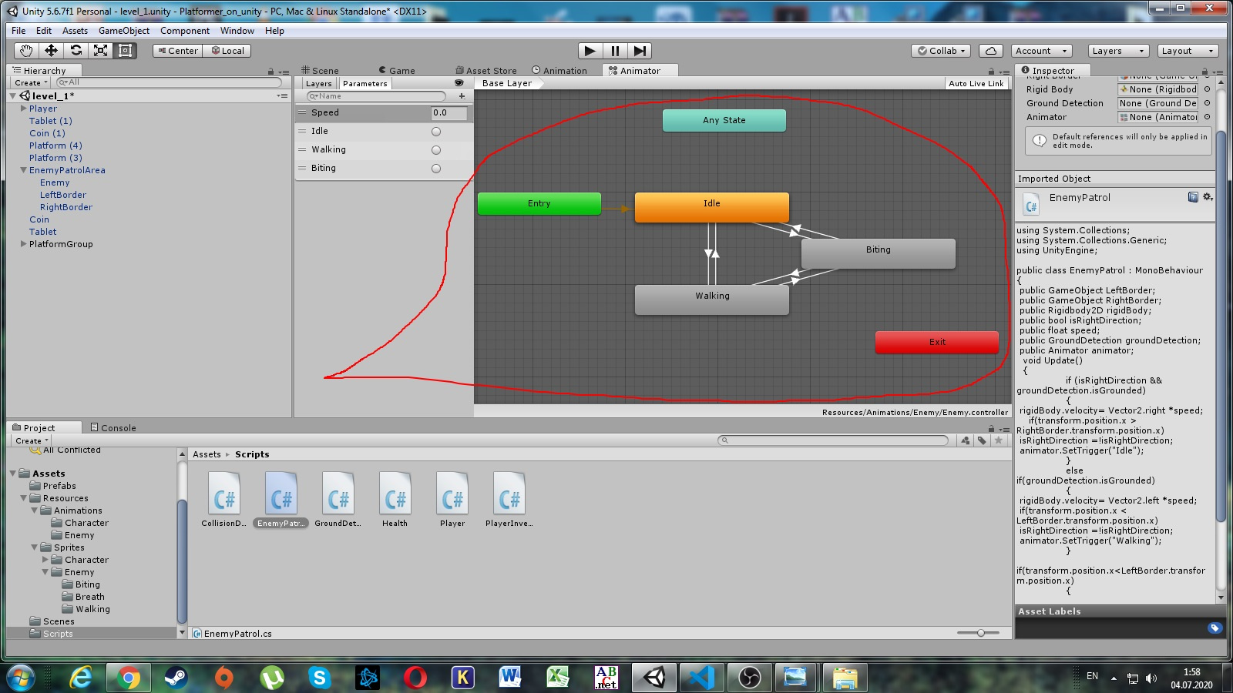This screenshot has width=1233, height=693.
Task: Select the Biting state node
Action: tap(879, 253)
